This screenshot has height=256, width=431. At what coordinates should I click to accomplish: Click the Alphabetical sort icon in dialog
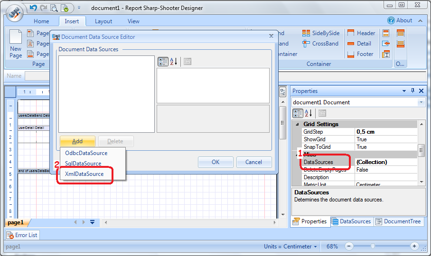click(173, 62)
